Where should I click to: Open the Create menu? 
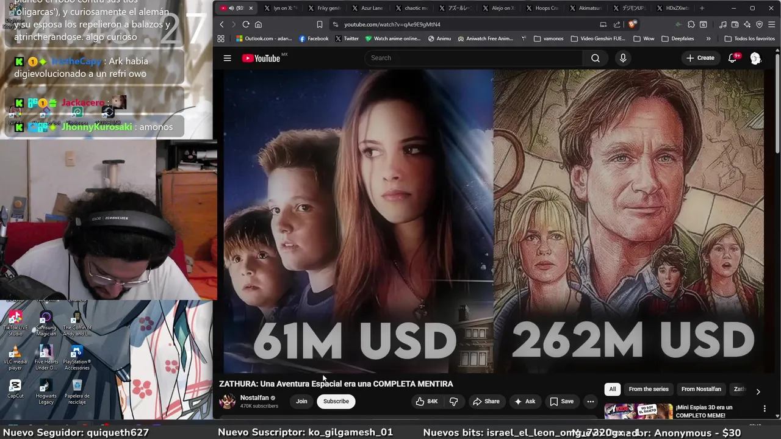[700, 58]
